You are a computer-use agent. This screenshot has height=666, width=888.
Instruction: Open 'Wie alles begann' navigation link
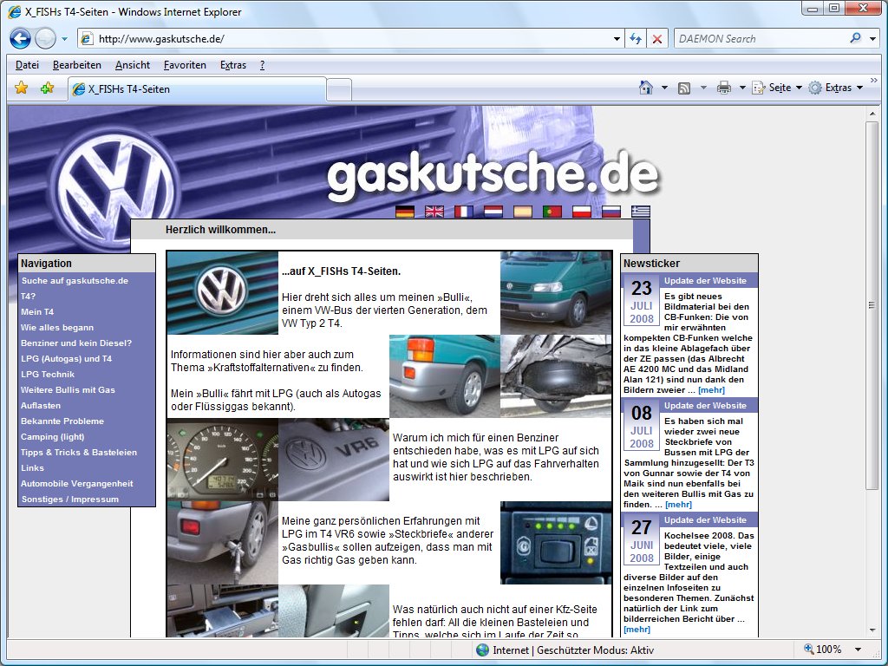[x=57, y=327]
